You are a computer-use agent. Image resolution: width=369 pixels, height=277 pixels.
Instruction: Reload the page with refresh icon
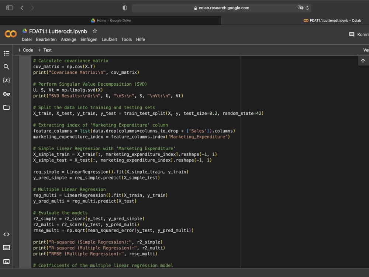point(307,8)
